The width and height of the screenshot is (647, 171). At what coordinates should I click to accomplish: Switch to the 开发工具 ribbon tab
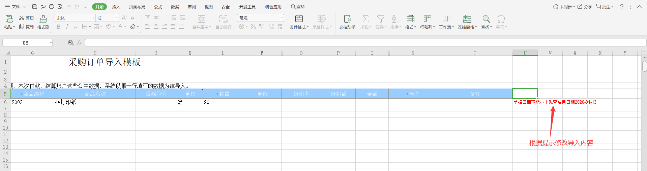(247, 7)
